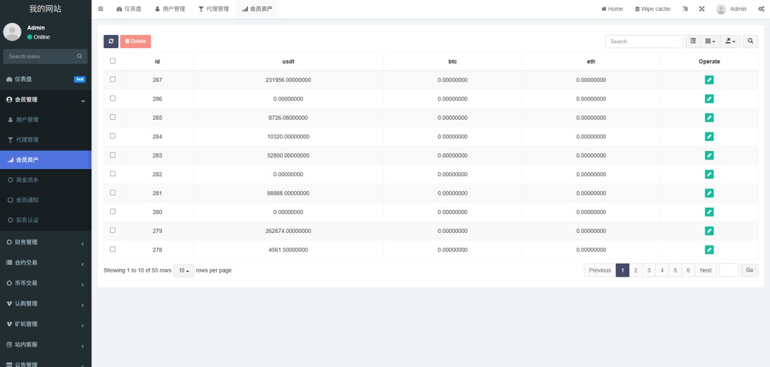Go to page 3 of results
770x367 pixels.
[648, 271]
